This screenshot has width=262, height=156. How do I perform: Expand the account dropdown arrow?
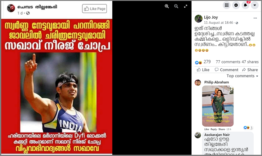click(255, 5)
